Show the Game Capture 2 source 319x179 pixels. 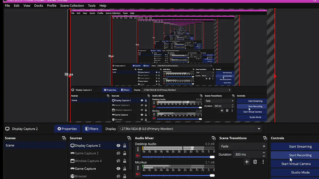[118, 153]
